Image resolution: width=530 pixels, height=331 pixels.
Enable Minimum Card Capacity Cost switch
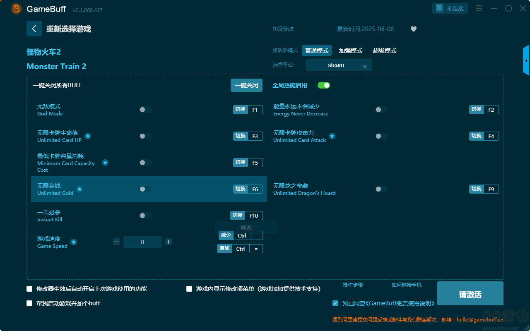click(x=145, y=163)
